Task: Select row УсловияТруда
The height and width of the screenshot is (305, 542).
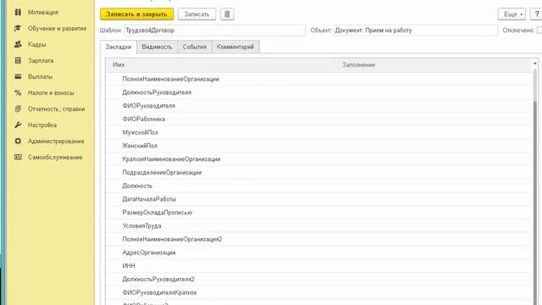Action: [318, 226]
